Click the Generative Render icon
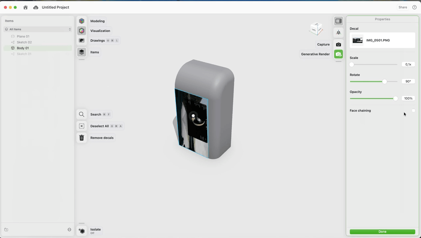Image resolution: width=421 pixels, height=238 pixels. coord(339,54)
